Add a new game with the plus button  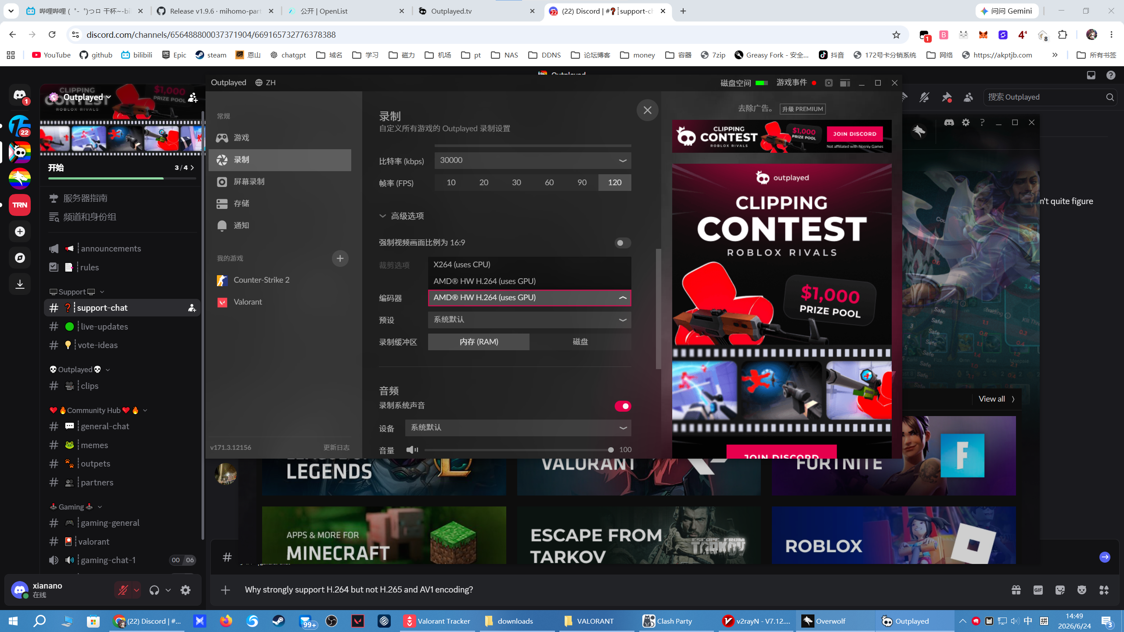click(x=340, y=259)
